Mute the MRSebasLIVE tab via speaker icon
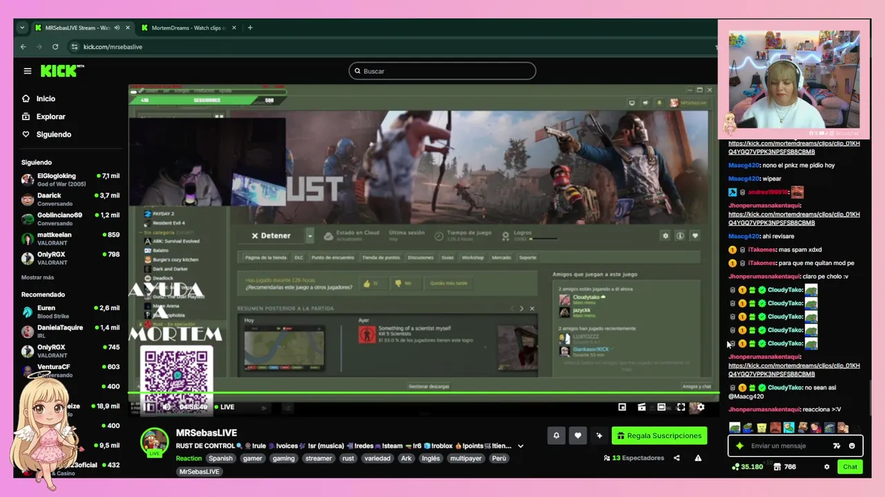 [117, 28]
